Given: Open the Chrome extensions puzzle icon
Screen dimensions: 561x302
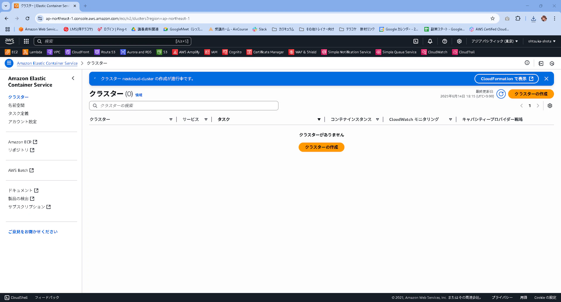Looking at the screenshot, I should (x=518, y=18).
